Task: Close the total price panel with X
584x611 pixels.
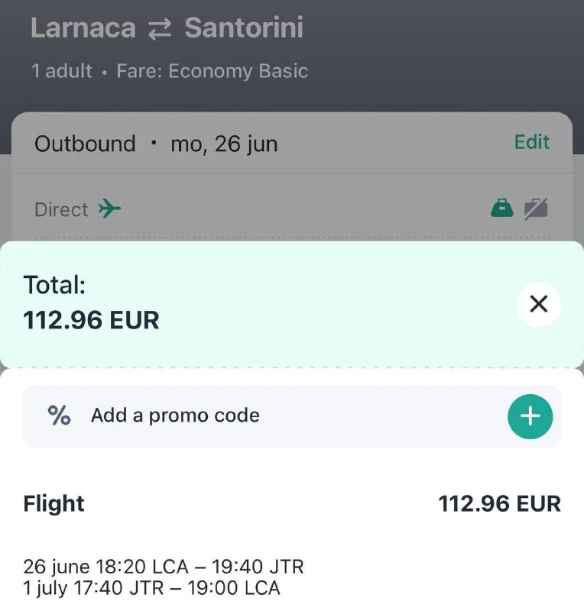Action: click(538, 304)
